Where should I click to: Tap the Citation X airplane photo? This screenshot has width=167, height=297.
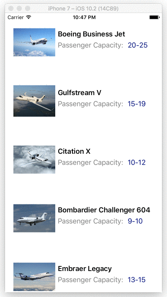(x=34, y=160)
